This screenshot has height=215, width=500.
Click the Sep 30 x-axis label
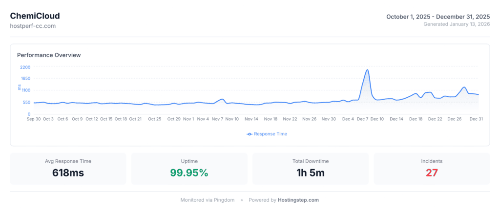[x=34, y=119]
